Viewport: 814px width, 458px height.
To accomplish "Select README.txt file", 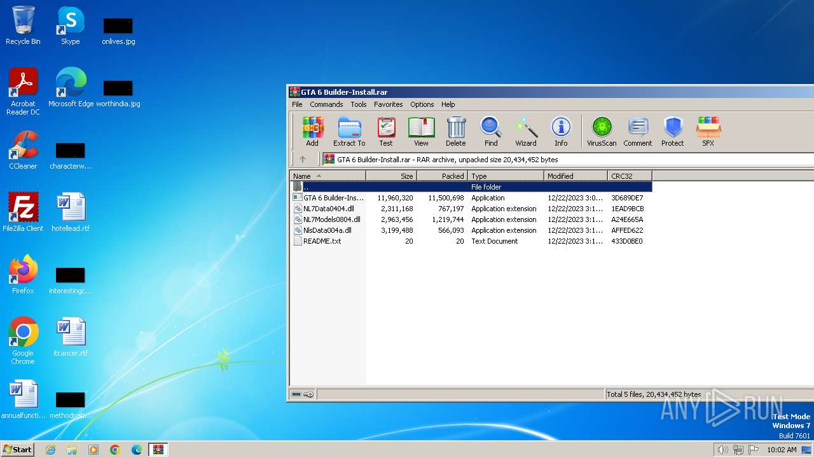I will click(x=471, y=241).
